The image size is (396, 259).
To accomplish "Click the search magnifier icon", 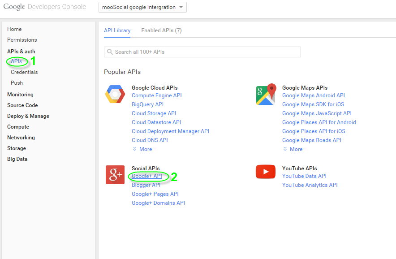I will (110, 52).
